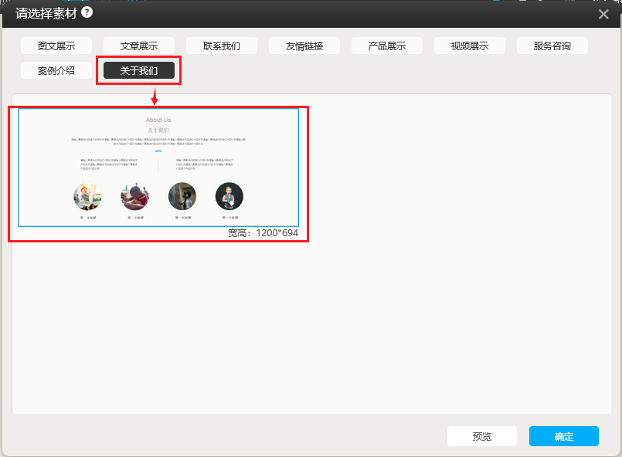Screen dimensions: 622x457
Task: Click the selected 关于我们 tab
Action: click(x=139, y=71)
